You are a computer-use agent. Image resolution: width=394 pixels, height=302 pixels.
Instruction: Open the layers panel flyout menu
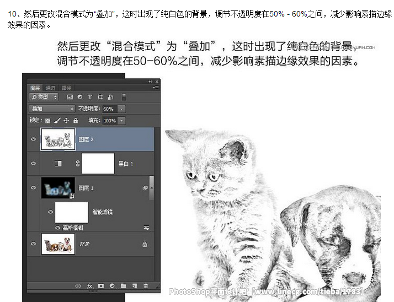coord(156,88)
